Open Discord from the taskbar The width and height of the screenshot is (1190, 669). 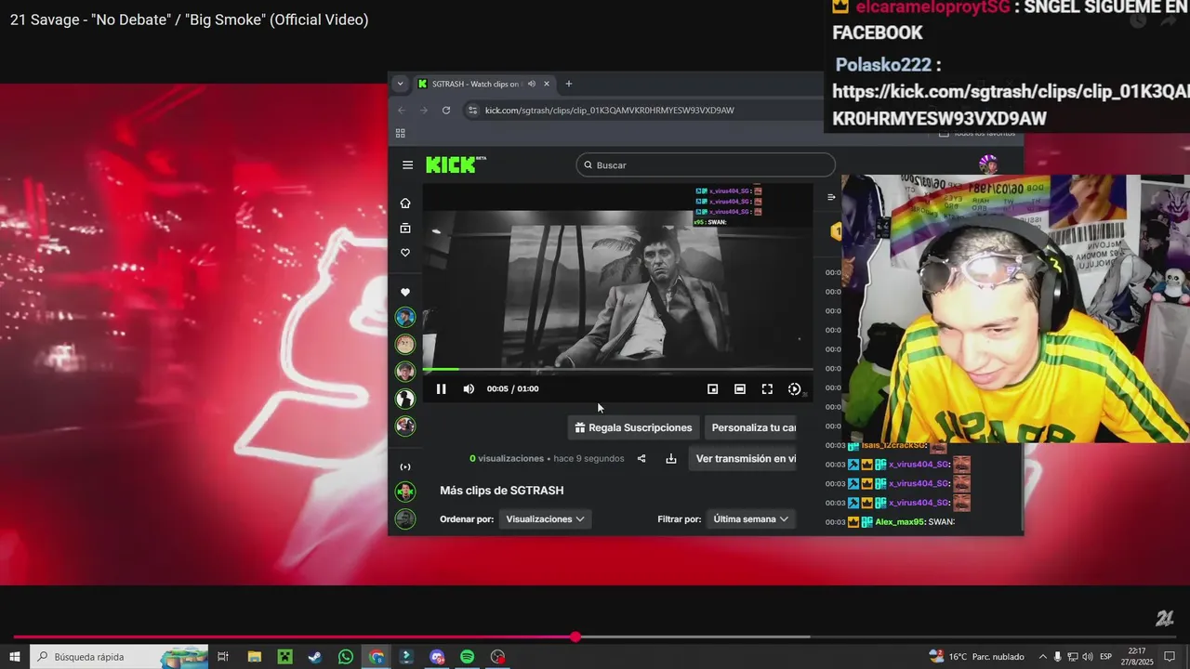click(437, 657)
